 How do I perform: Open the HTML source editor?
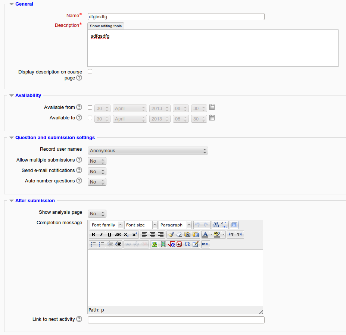[205, 244]
